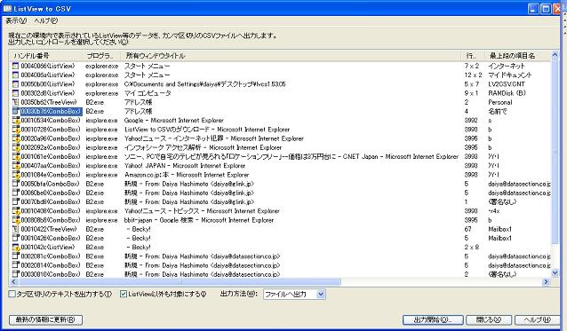Click the icon of row 0004006a(ListView)
This screenshot has height=331, width=567.
point(15,75)
